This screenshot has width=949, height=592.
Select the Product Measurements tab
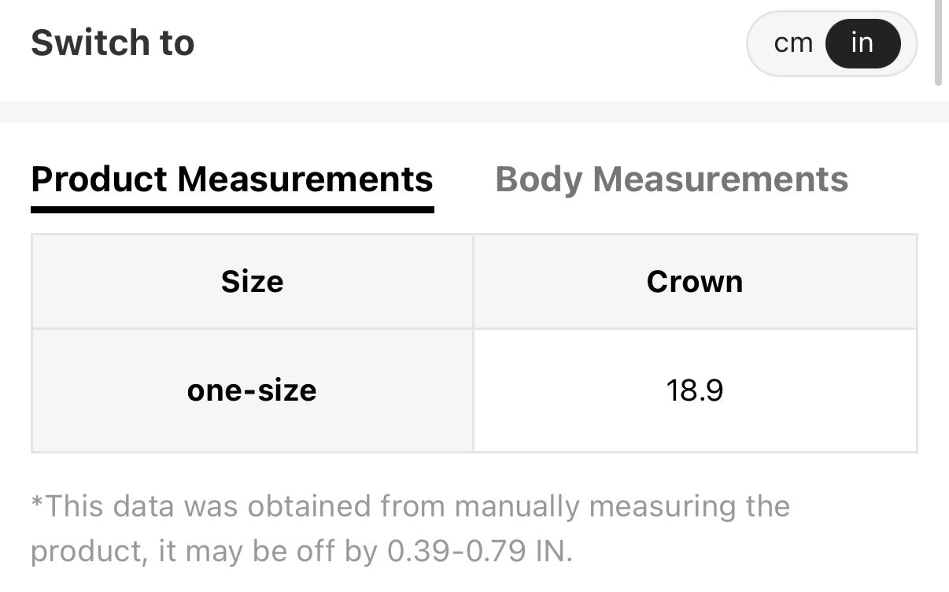[x=232, y=179]
